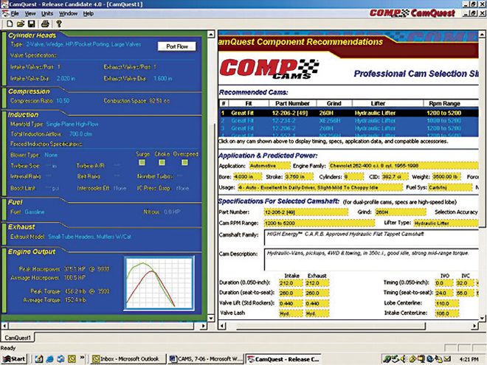Viewport: 487px width, 365px height.
Task: Open the Window menu
Action: tap(68, 14)
